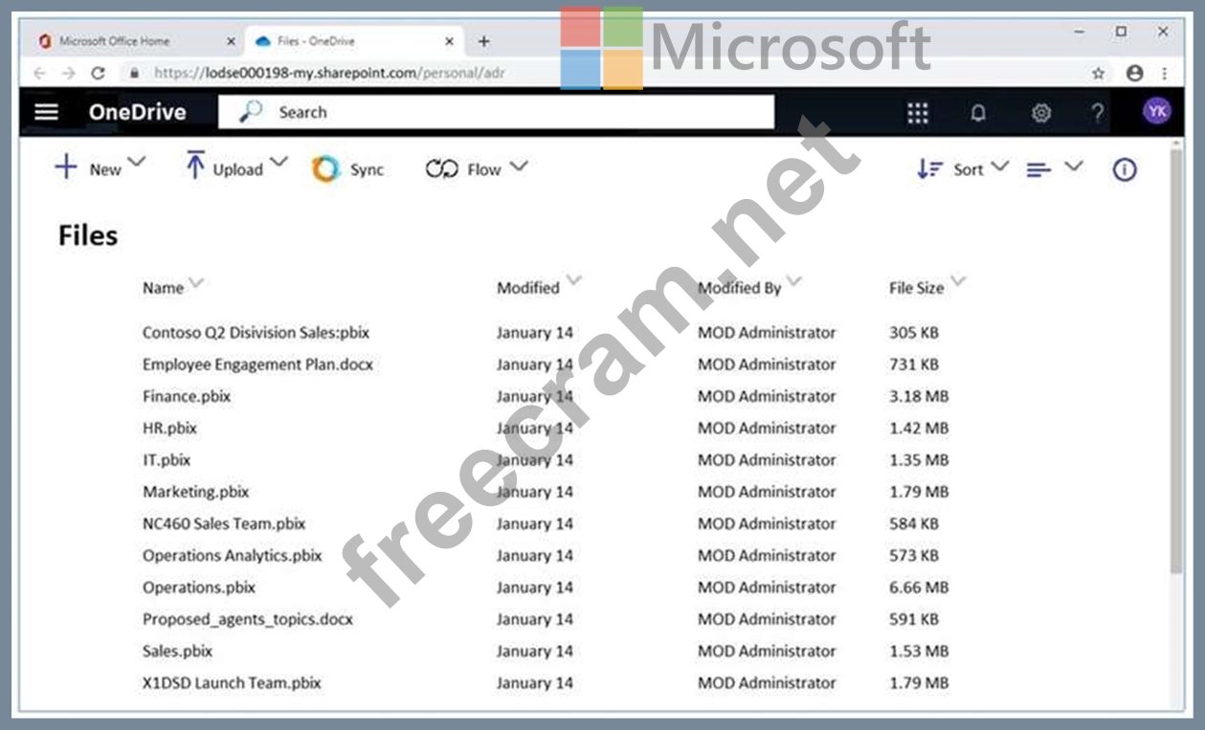This screenshot has height=730, width=1205.
Task: Open Operations Analytics.pbix
Action: click(x=233, y=555)
